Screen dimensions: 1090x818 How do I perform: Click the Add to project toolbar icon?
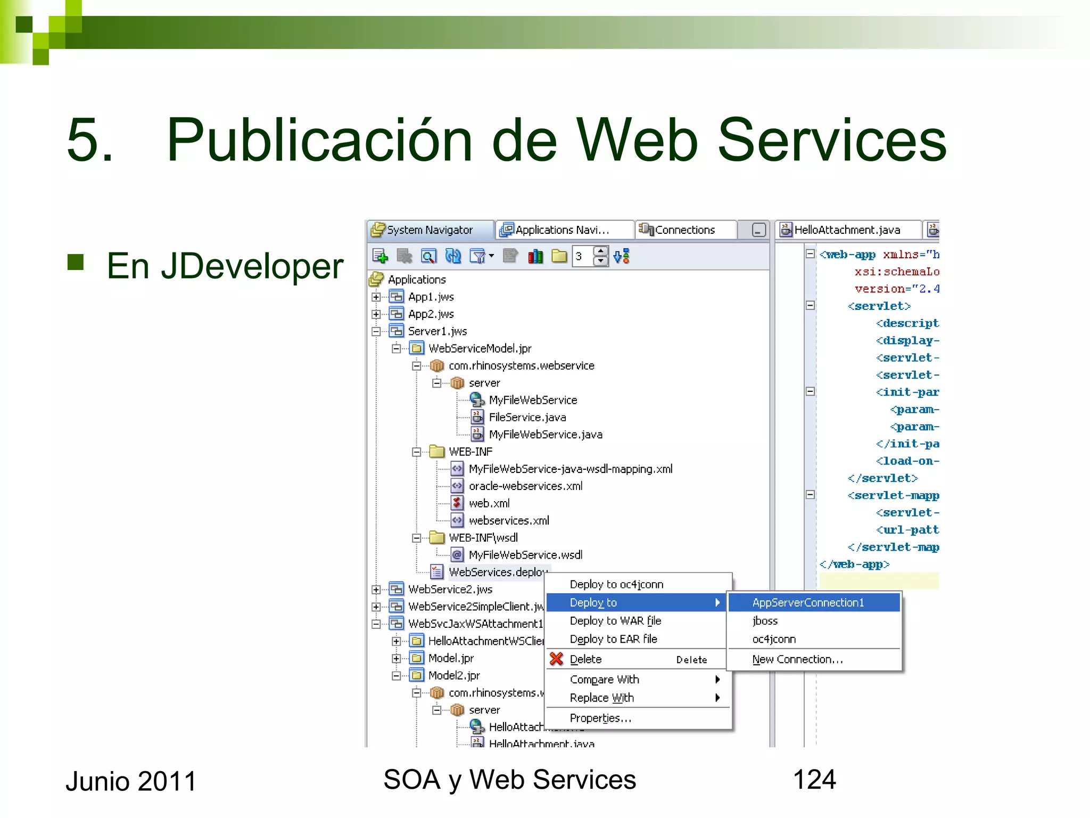380,256
